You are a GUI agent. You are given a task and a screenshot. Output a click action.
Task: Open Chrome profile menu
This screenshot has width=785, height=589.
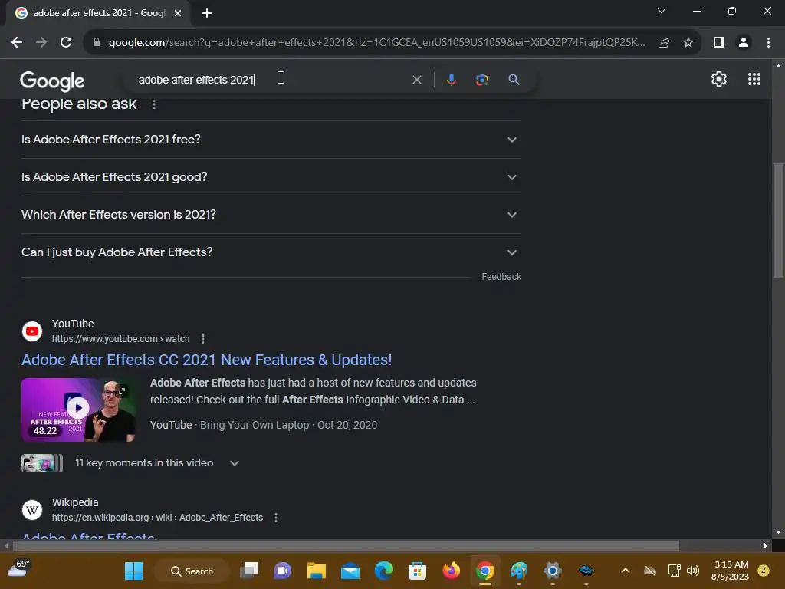pos(744,43)
